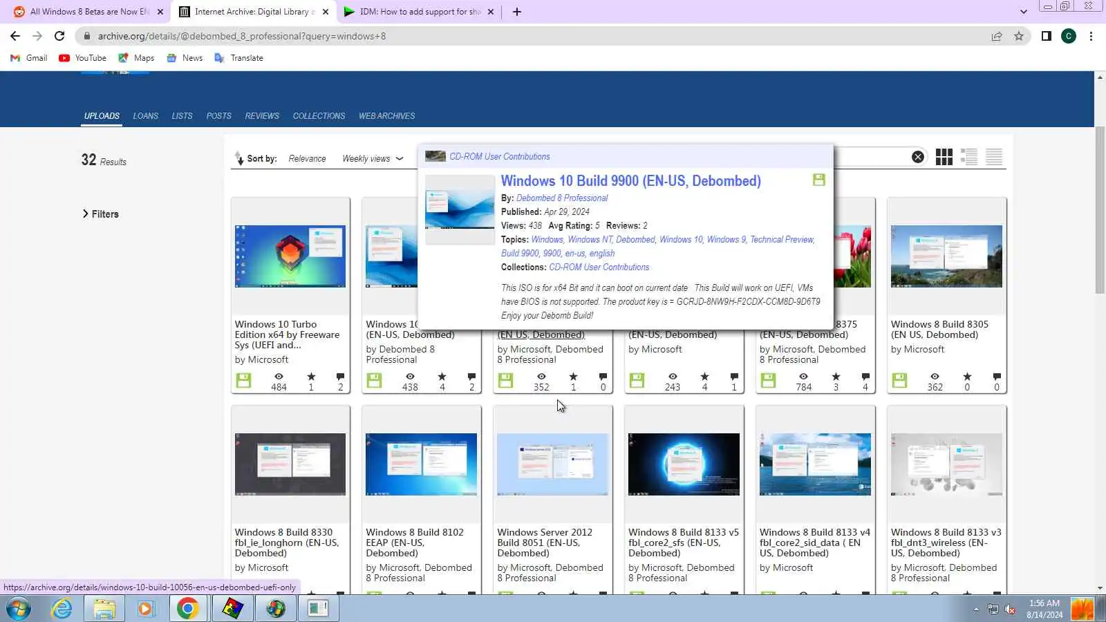1106x622 pixels.
Task: Switch to compact list view
Action: pyautogui.click(x=994, y=157)
